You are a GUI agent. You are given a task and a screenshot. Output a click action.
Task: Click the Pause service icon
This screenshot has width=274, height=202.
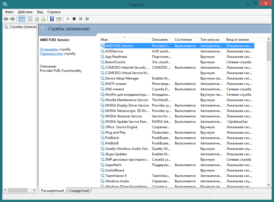click(x=81, y=19)
